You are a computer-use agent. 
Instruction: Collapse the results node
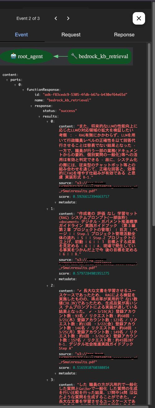[39, 117]
